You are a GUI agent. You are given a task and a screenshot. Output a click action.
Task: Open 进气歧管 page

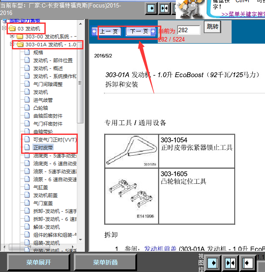click(x=43, y=100)
